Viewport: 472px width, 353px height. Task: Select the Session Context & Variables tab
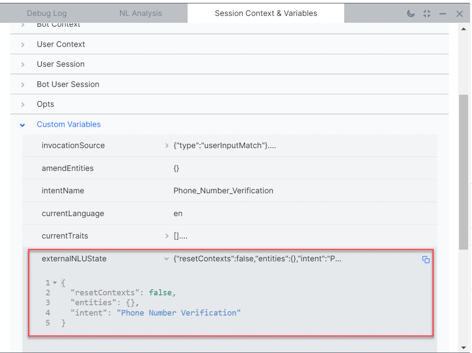[265, 13]
